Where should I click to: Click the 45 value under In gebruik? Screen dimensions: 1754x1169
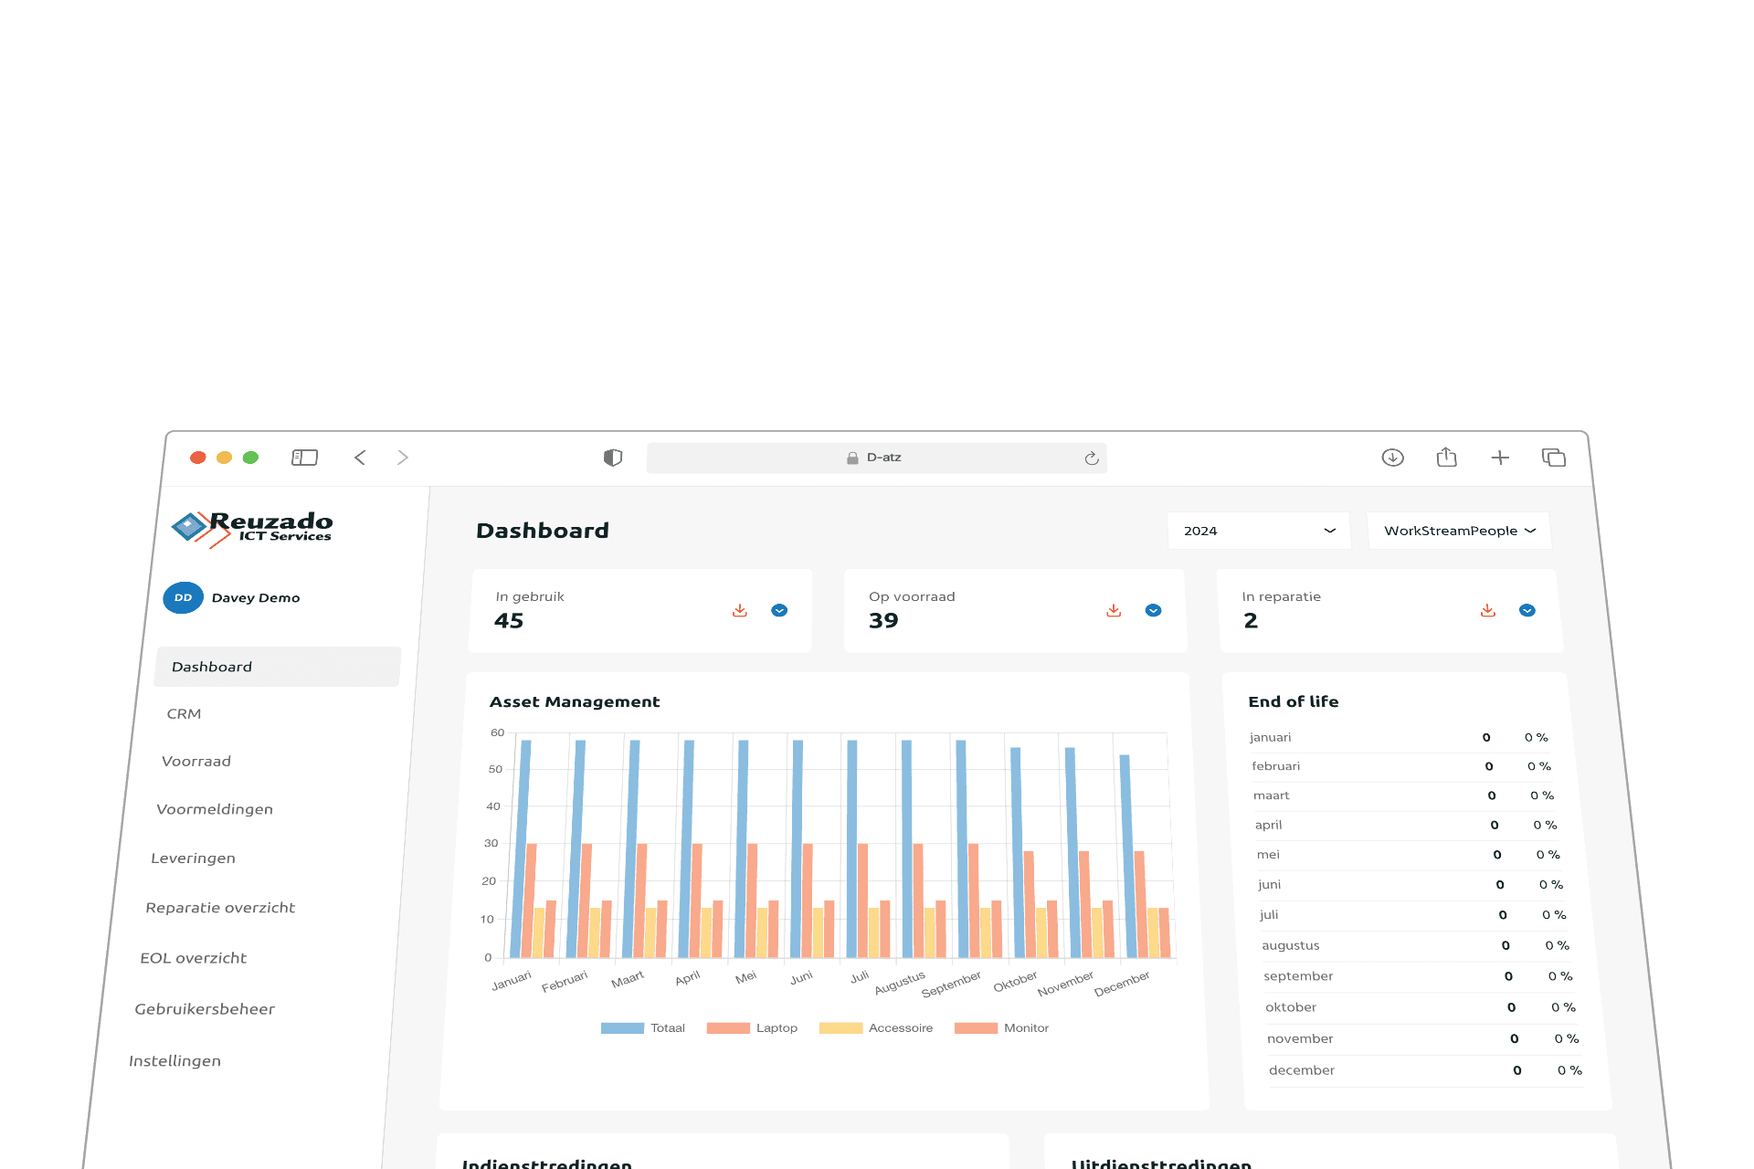[x=509, y=621]
